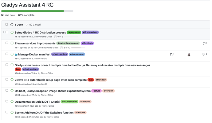Click open-issue icon beside Add MQTT tutorial

click(12, 101)
